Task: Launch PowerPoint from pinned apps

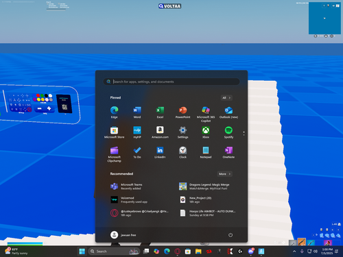Action: (x=182, y=112)
